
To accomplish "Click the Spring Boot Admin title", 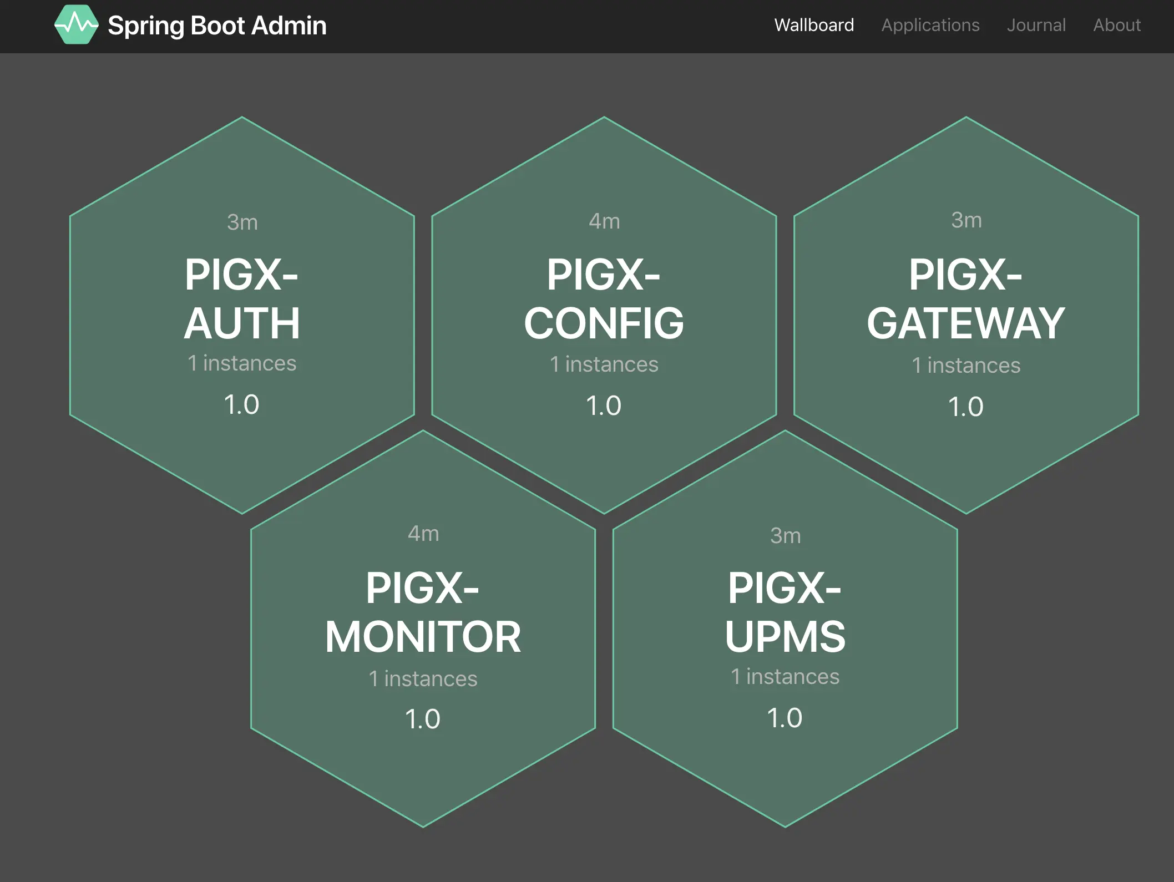I will click(217, 26).
